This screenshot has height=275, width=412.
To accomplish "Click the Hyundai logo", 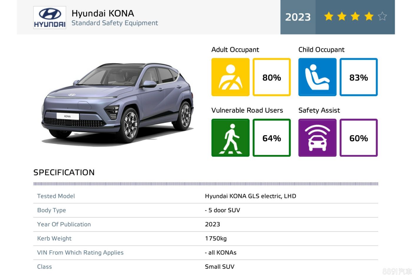I will pyautogui.click(x=49, y=17).
